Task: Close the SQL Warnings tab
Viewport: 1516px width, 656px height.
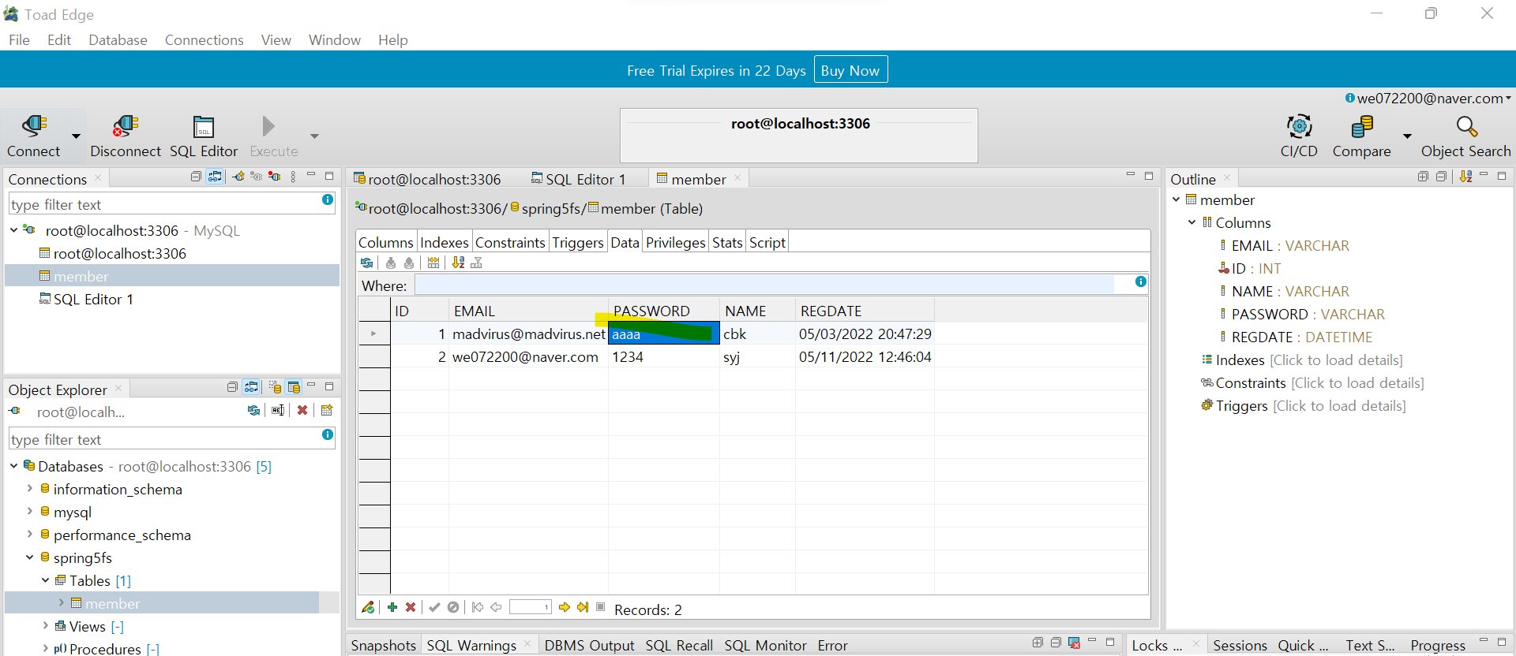Action: (x=527, y=643)
